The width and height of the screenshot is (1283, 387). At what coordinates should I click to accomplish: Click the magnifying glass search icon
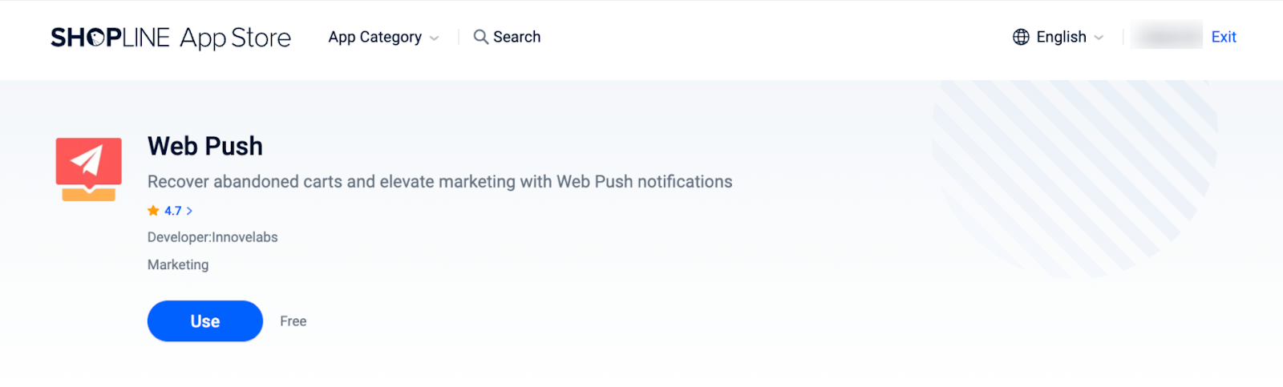pyautogui.click(x=480, y=37)
